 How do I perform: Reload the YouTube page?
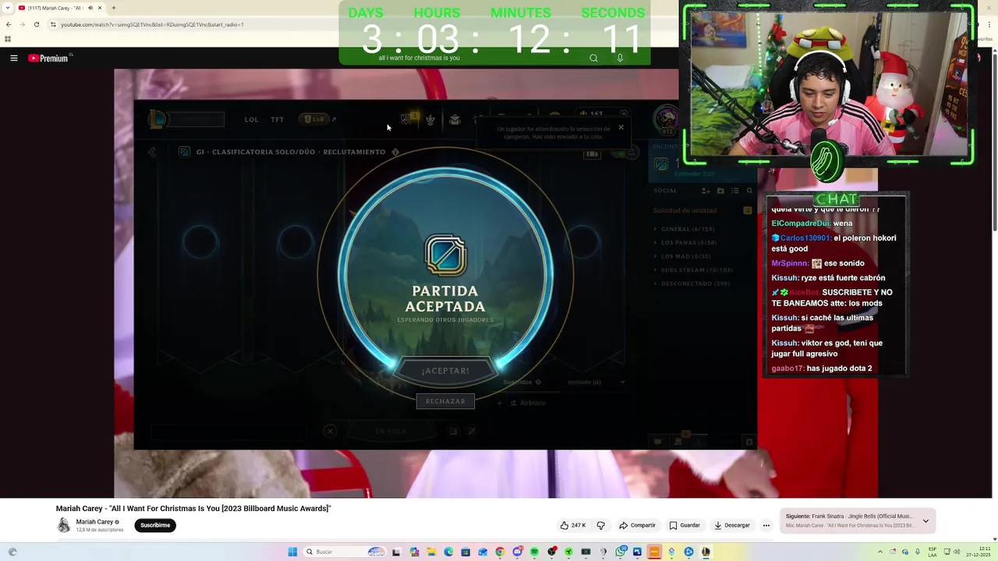pos(36,24)
